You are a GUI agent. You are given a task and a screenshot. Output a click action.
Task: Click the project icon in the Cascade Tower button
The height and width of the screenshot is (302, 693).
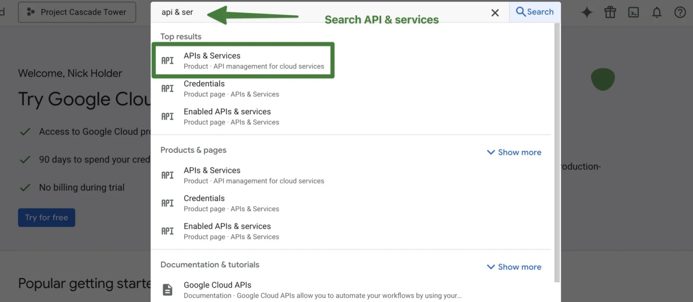(x=31, y=12)
